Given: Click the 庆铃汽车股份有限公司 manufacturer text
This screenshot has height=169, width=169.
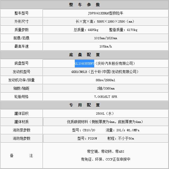Looking at the screenshot, I should (x=116, y=63).
